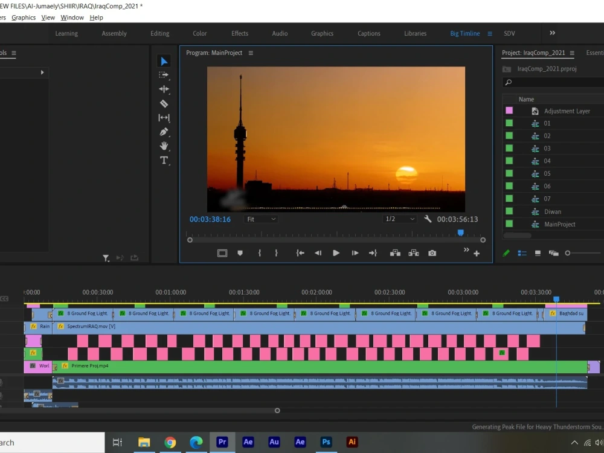
Task: Select the Pen tool
Action: tap(164, 132)
